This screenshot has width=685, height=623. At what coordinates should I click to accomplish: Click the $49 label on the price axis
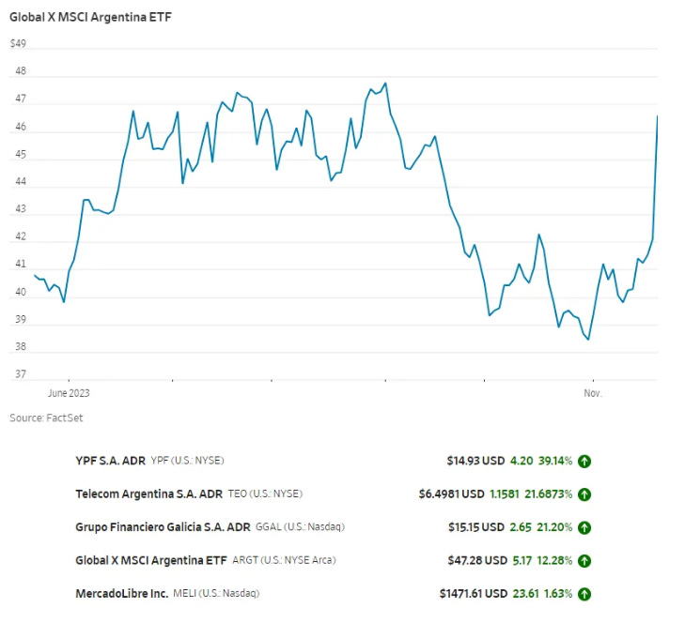click(18, 44)
